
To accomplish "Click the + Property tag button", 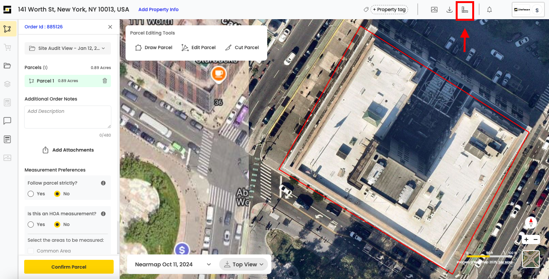I will click(389, 10).
